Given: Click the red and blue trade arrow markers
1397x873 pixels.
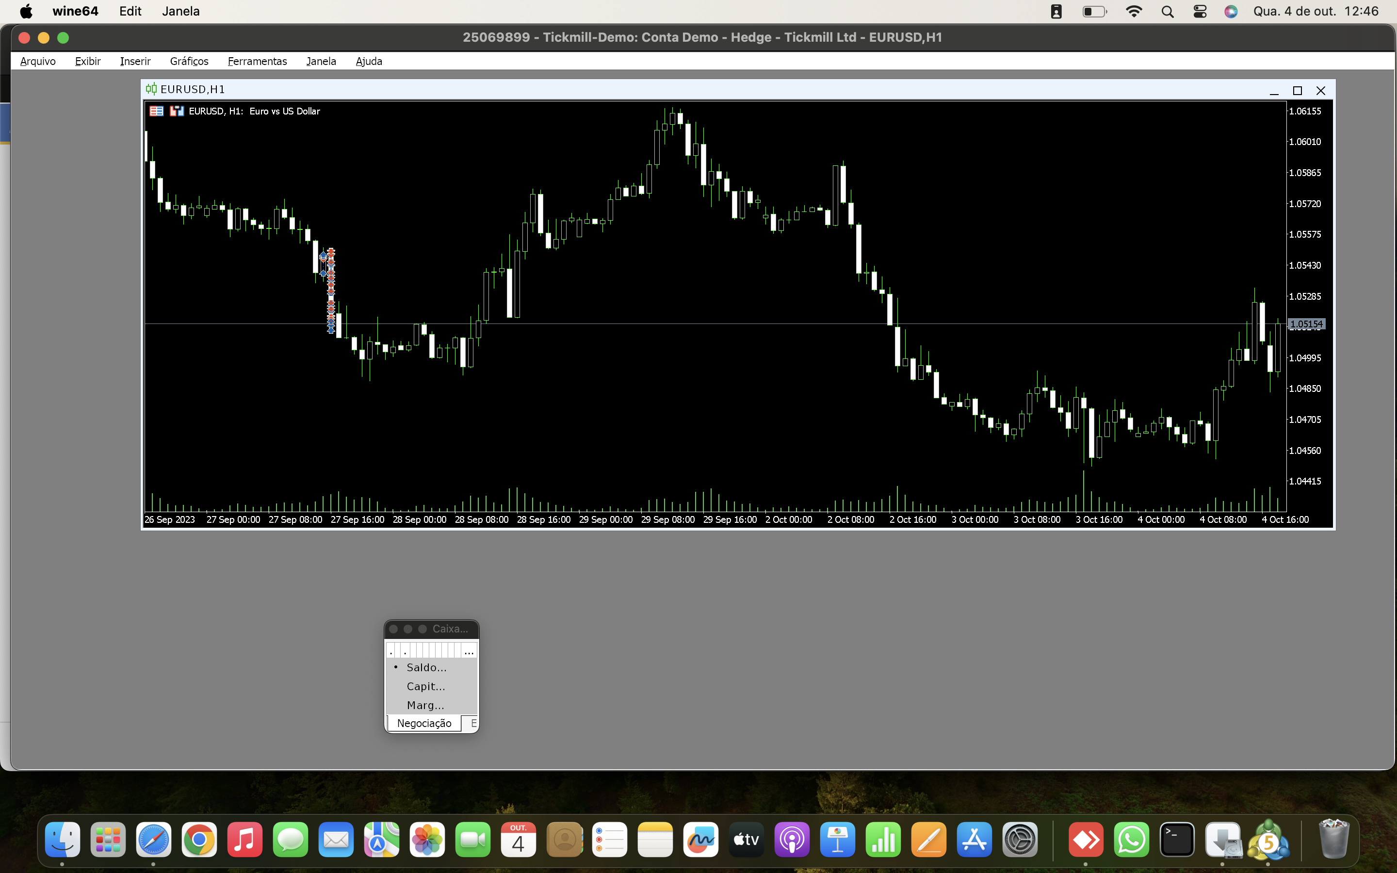Looking at the screenshot, I should click(331, 289).
